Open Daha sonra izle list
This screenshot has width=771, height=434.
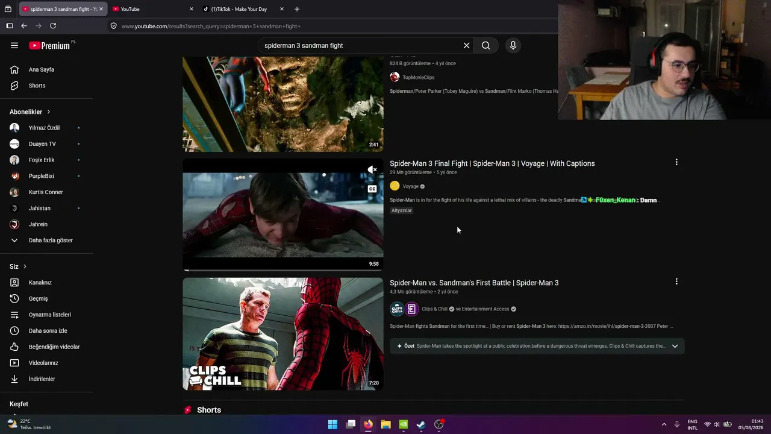click(47, 331)
